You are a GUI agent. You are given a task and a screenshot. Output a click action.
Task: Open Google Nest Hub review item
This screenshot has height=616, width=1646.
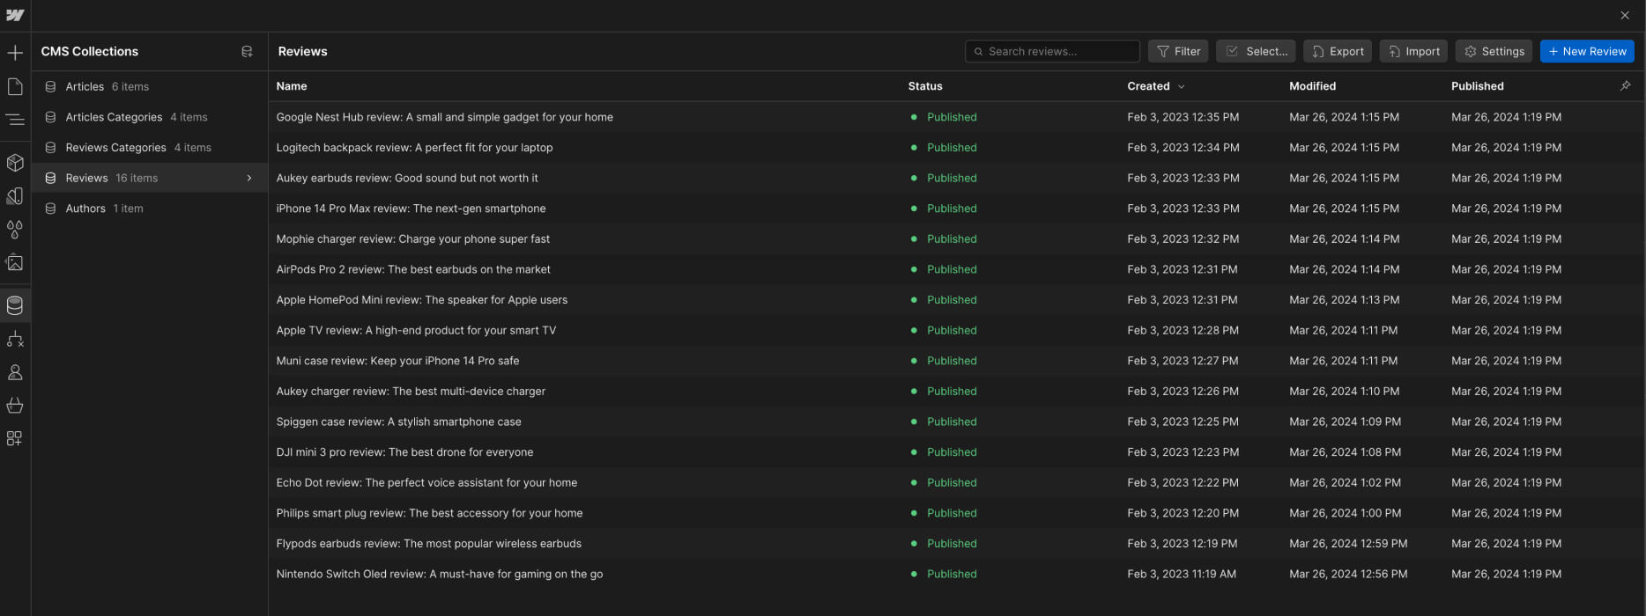444,117
